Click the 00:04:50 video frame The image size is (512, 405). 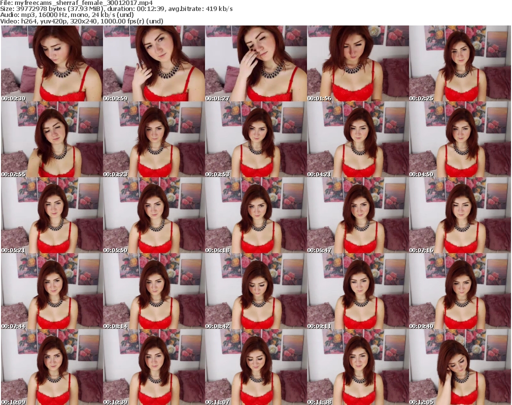tap(460, 139)
